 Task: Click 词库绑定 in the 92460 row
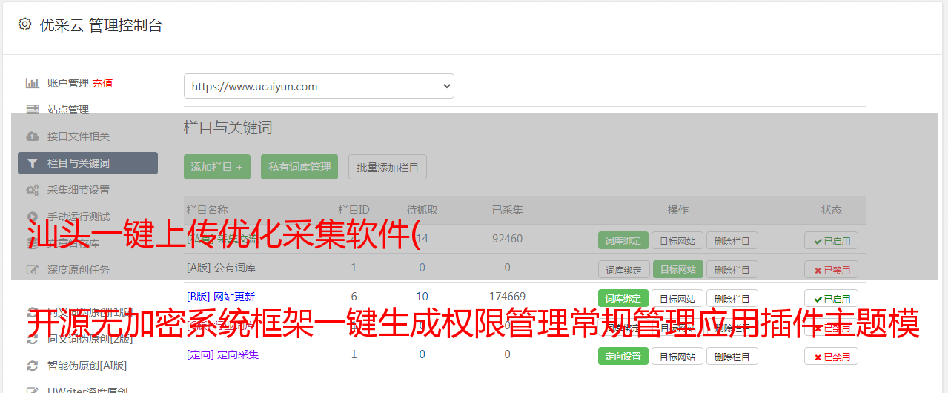(623, 240)
